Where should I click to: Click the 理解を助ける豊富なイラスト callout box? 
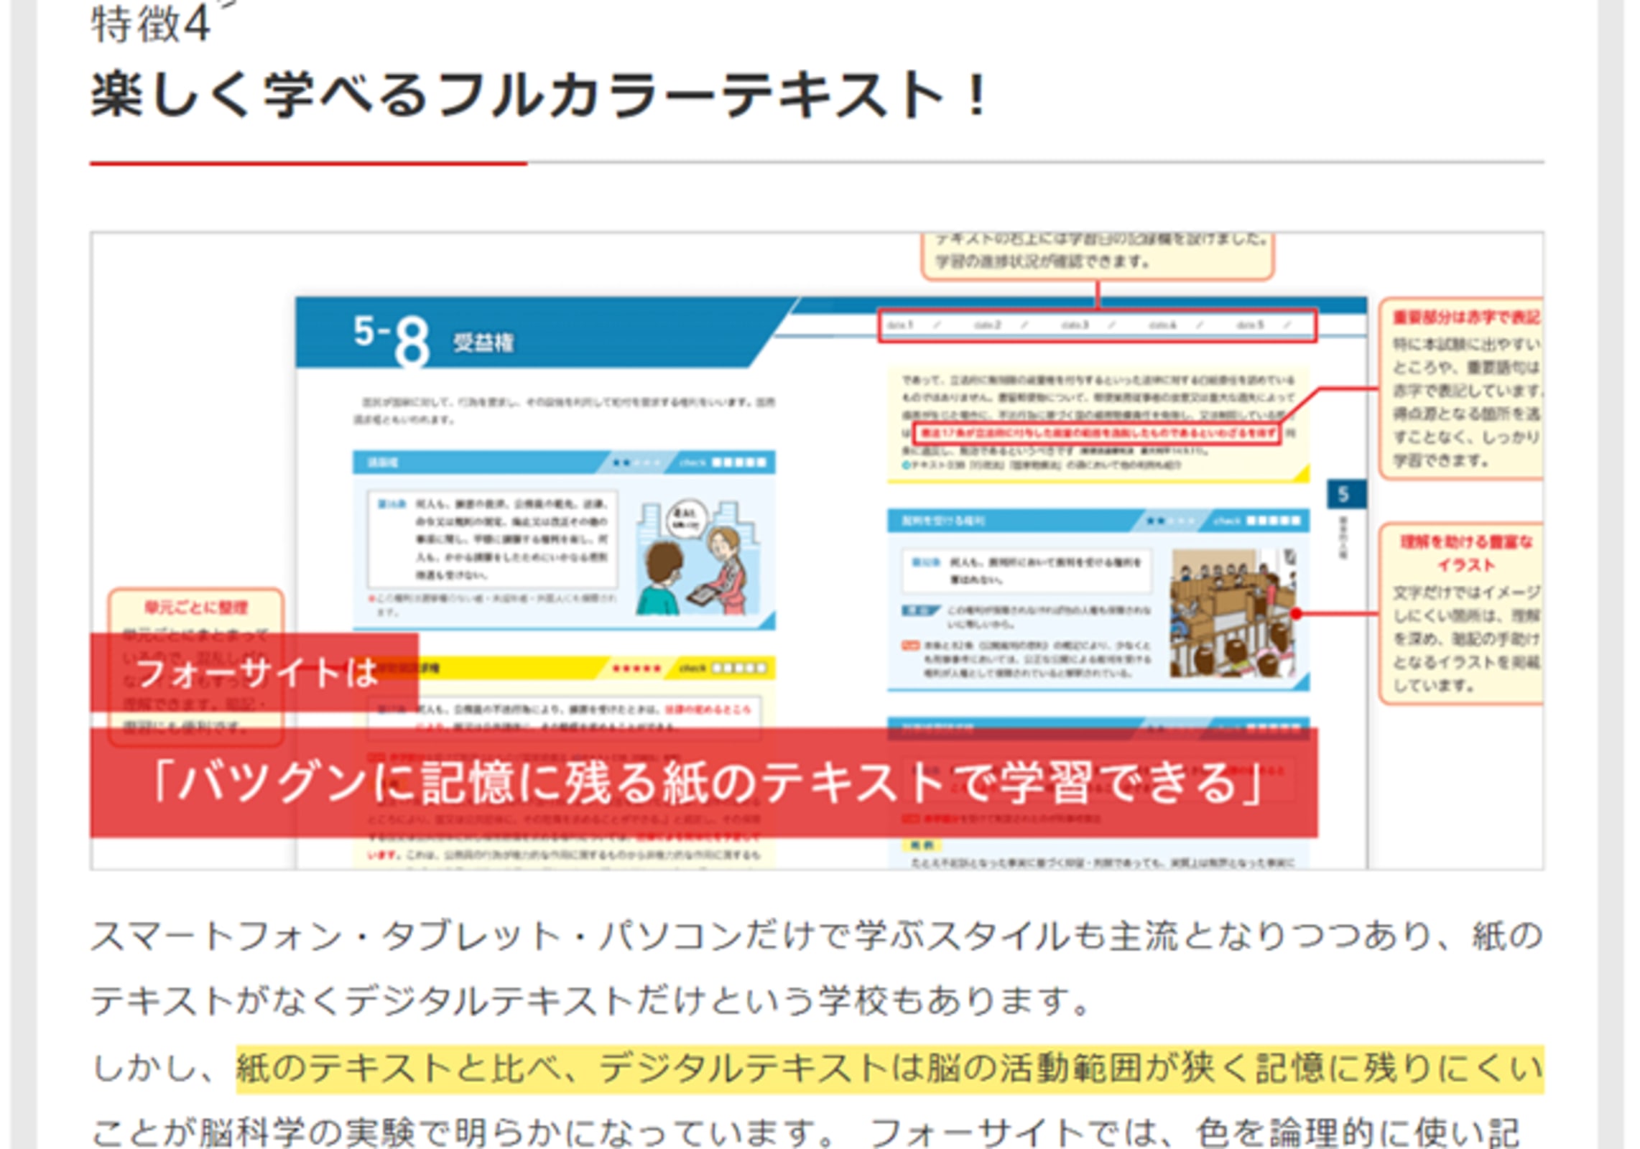pos(1461,613)
